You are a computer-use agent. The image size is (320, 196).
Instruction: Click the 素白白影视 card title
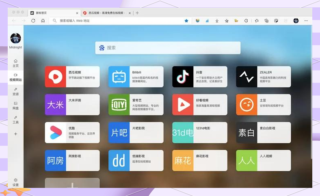[x=267, y=128]
